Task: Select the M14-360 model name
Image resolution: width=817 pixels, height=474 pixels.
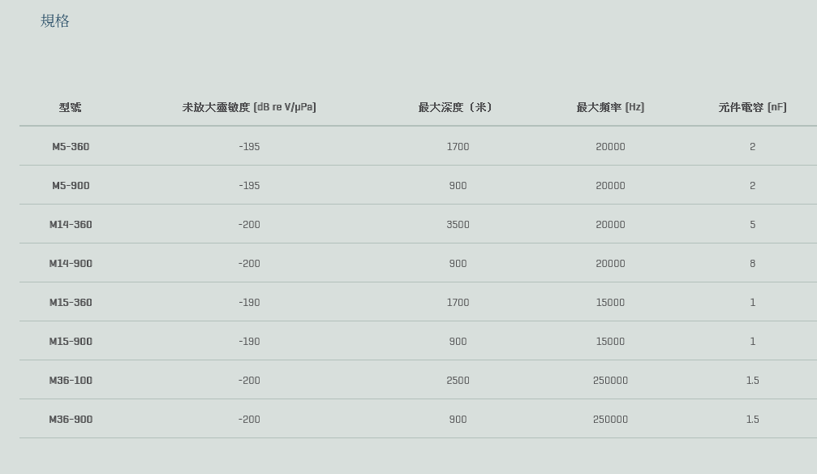Action: (71, 225)
